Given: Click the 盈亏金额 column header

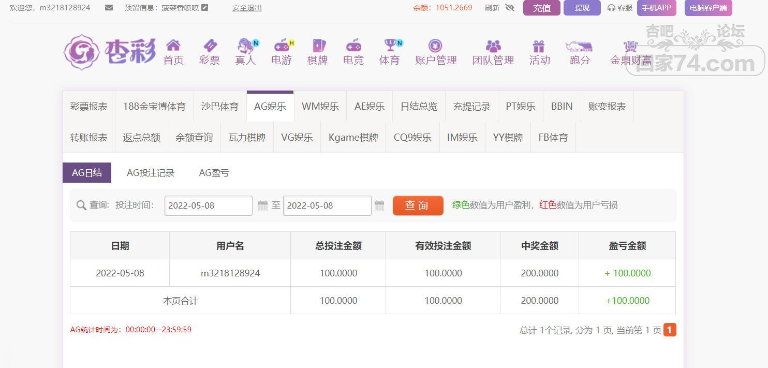Looking at the screenshot, I should coord(627,246).
